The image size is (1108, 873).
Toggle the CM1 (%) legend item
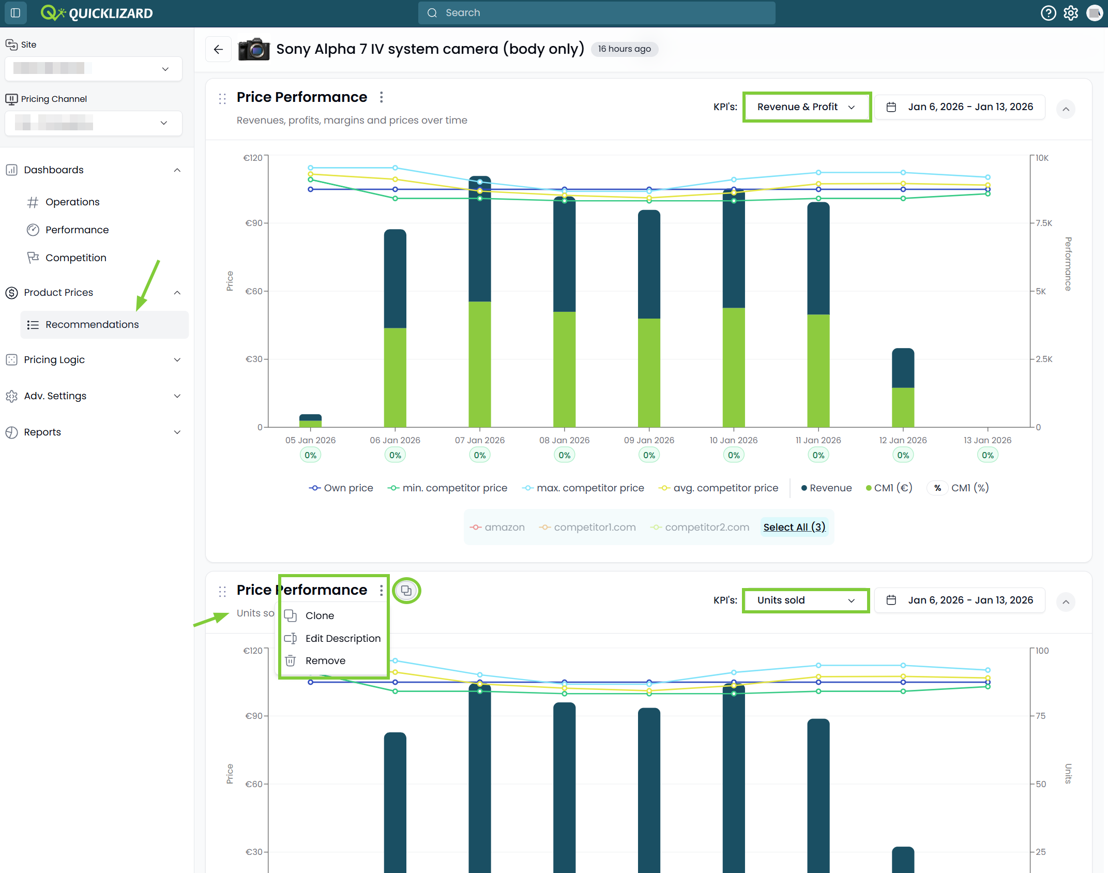958,488
